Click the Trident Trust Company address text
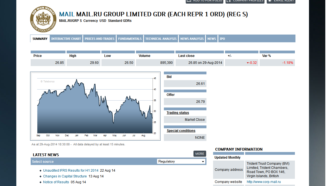This screenshot has height=186, width=330. [268, 170]
